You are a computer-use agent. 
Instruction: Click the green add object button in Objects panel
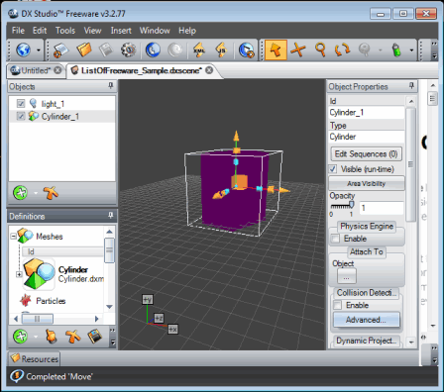tap(21, 193)
